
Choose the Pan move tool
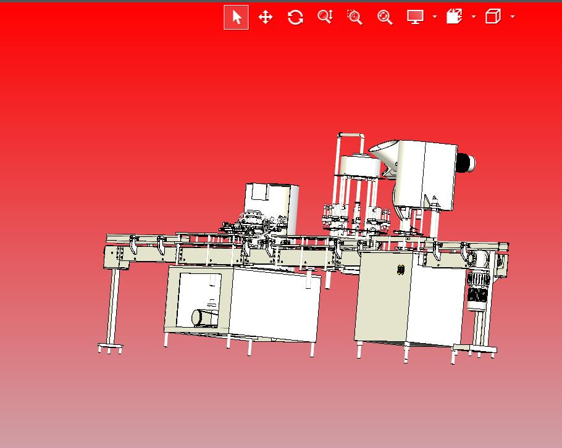(266, 17)
